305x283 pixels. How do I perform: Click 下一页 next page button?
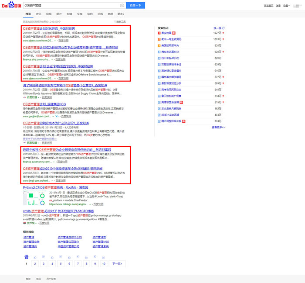(117, 264)
